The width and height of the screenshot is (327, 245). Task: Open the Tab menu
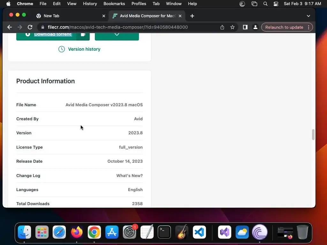pyautogui.click(x=156, y=4)
